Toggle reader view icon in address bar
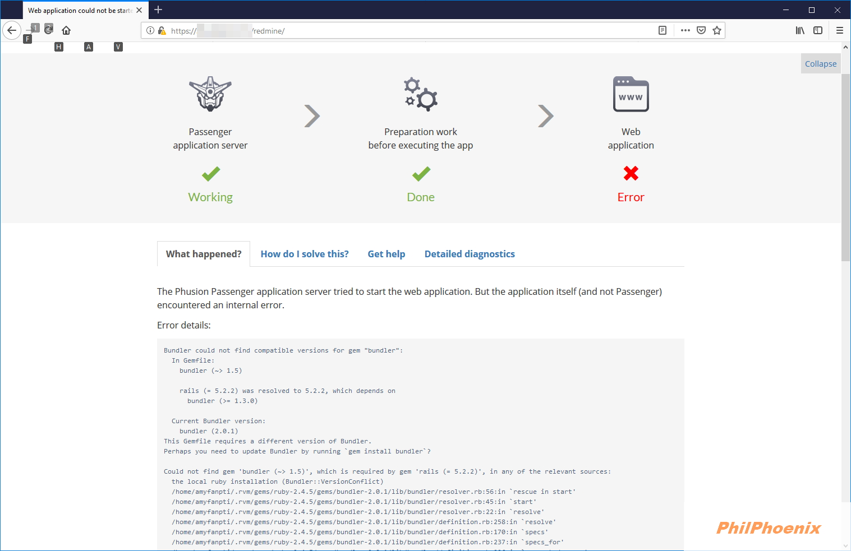 click(x=663, y=30)
